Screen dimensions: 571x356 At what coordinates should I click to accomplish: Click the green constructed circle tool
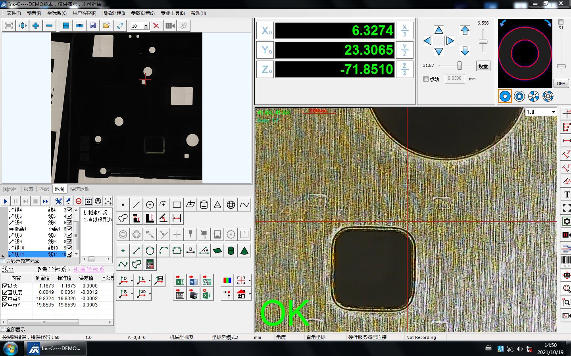pyautogui.click(x=150, y=251)
